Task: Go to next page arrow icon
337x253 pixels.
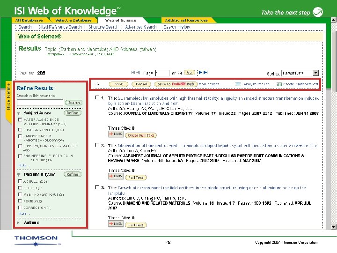Action: tap(200, 73)
